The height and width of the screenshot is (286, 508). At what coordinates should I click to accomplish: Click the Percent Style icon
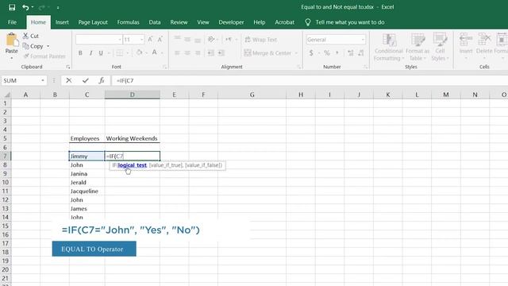pos(326,53)
